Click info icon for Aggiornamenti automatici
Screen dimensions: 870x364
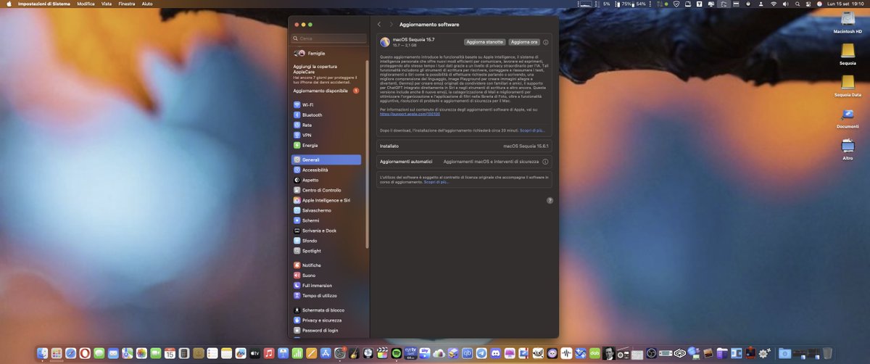point(545,162)
